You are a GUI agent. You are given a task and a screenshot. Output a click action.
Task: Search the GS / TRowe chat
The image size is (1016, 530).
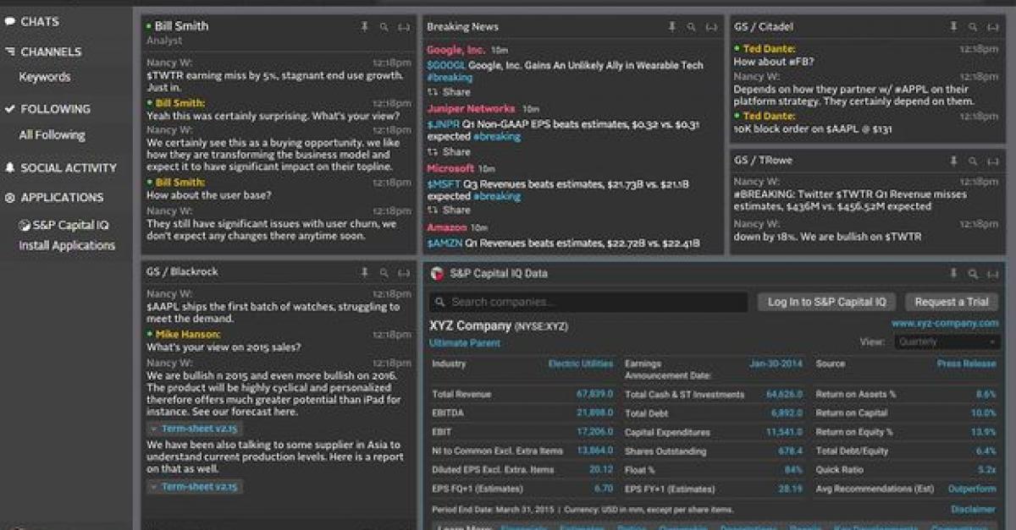973,161
